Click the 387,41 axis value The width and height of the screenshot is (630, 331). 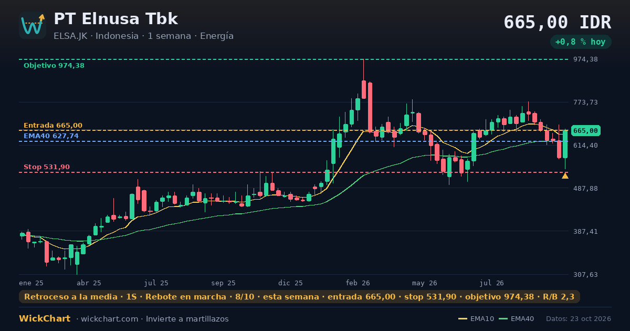(x=585, y=231)
